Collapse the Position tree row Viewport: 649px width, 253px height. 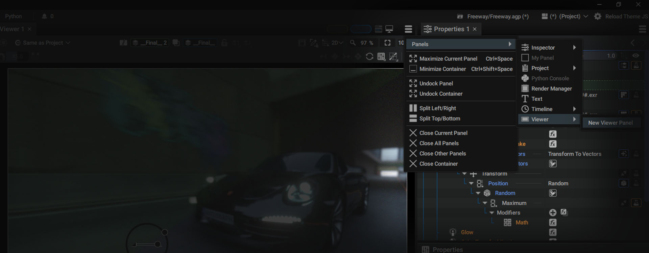click(x=471, y=183)
